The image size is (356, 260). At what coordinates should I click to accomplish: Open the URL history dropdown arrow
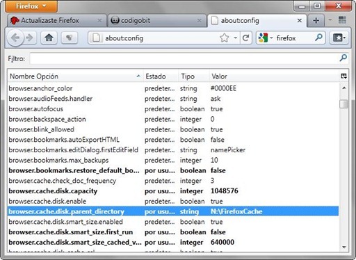(x=235, y=38)
